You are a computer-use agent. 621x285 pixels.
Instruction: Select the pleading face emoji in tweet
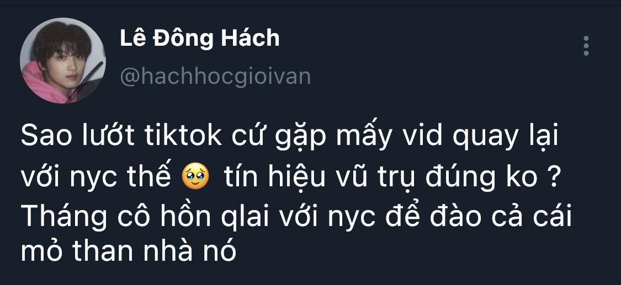196,178
